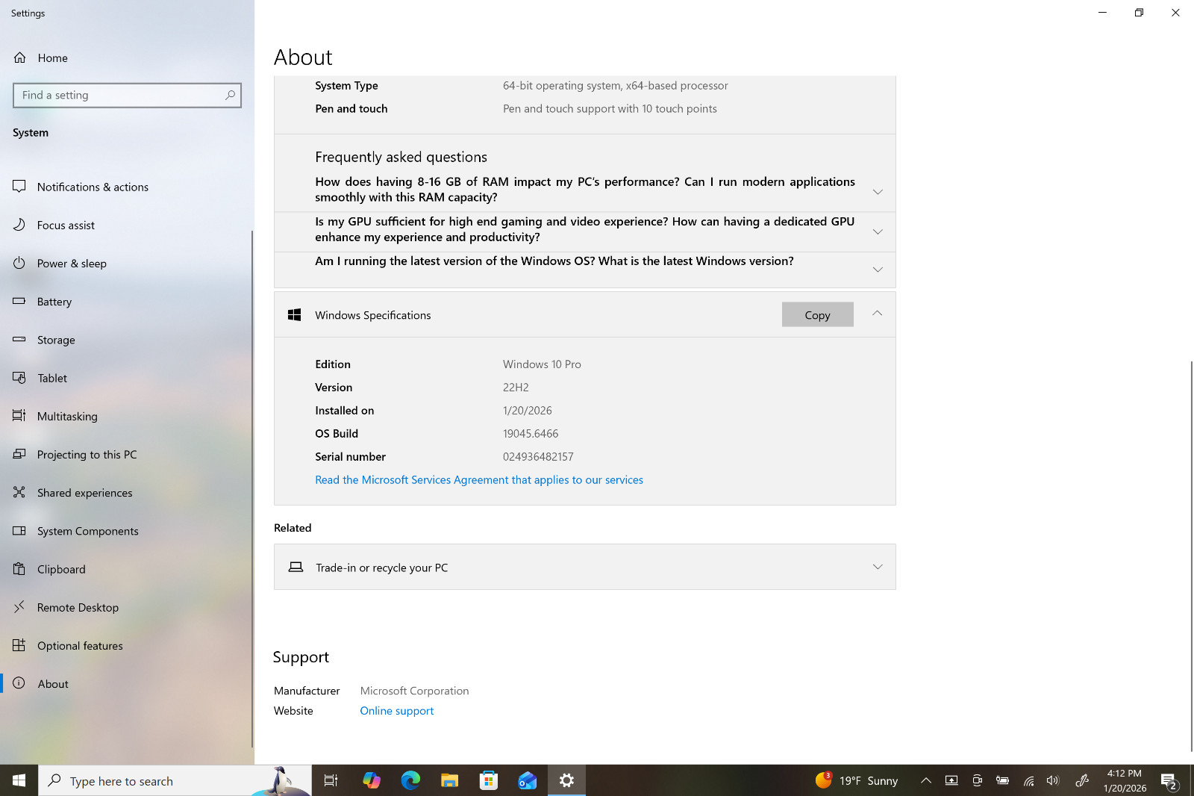Click the Shared experiences icon

(x=19, y=492)
